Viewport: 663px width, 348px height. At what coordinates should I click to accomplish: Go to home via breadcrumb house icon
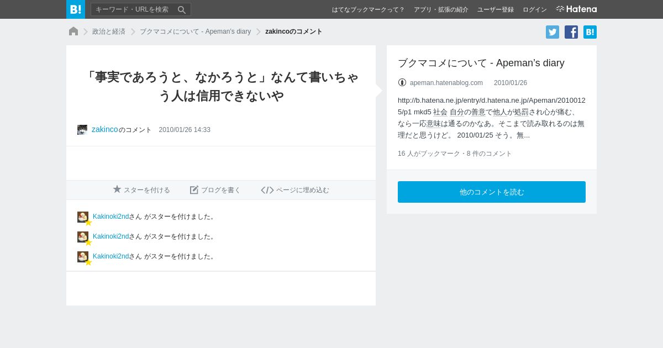pyautogui.click(x=73, y=31)
